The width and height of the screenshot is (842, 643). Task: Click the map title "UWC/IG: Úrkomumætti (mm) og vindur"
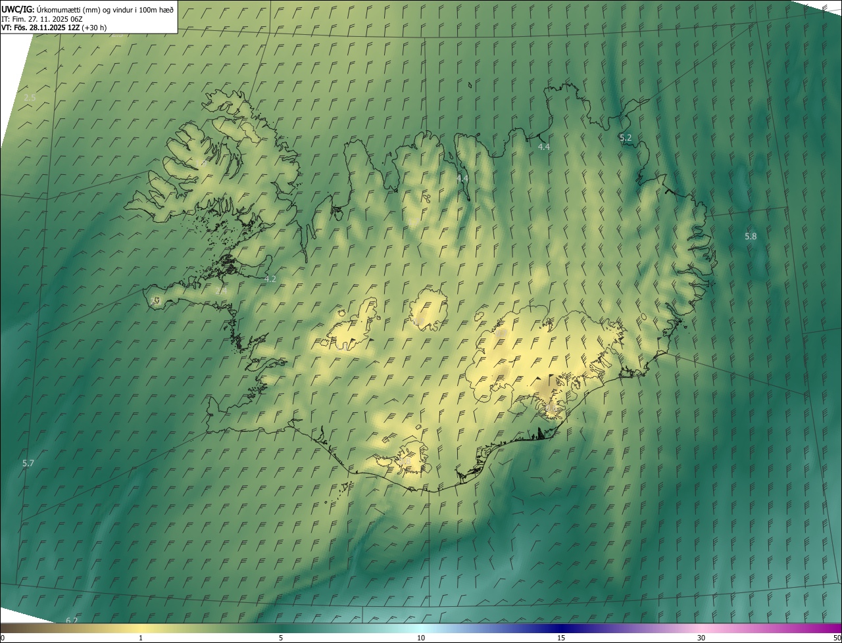coord(87,9)
